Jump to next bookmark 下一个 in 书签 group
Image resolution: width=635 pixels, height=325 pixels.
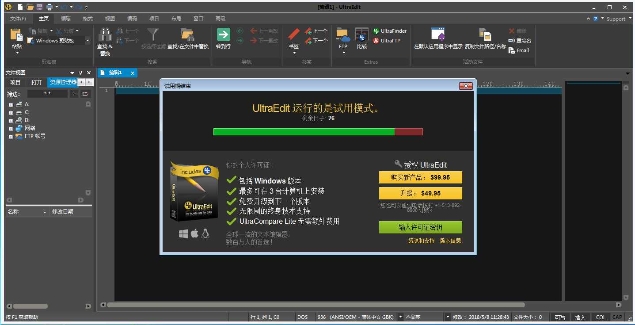click(x=316, y=41)
